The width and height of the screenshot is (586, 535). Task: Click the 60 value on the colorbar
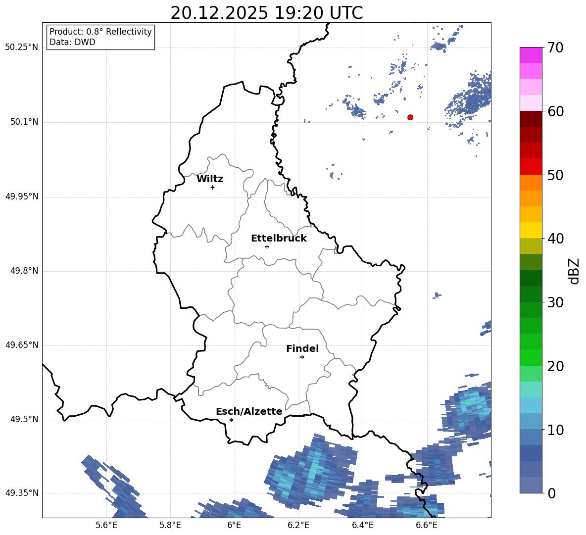coord(555,111)
